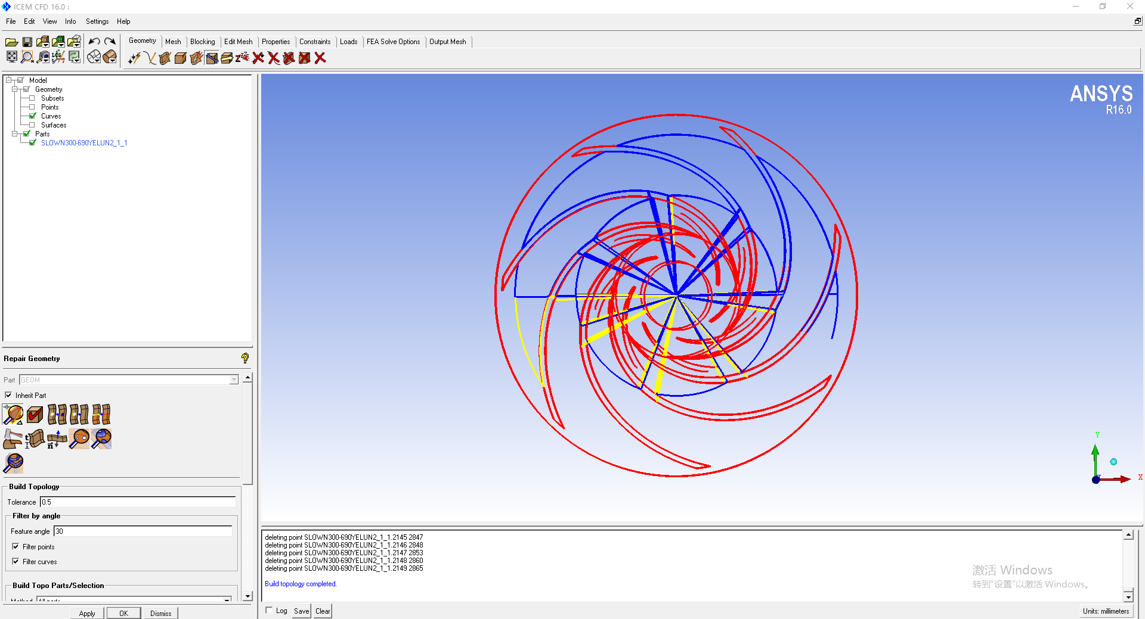Click the Undo arrow icon
This screenshot has width=1145, height=619.
pyautogui.click(x=94, y=42)
